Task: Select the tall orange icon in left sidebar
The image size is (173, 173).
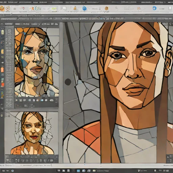Action: [2, 70]
